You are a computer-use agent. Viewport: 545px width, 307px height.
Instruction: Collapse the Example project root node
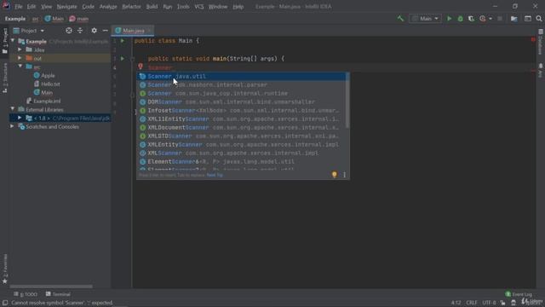[13, 41]
